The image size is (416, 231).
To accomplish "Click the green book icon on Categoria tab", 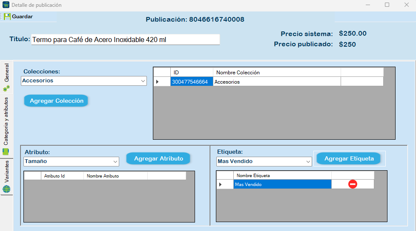I will [6, 152].
